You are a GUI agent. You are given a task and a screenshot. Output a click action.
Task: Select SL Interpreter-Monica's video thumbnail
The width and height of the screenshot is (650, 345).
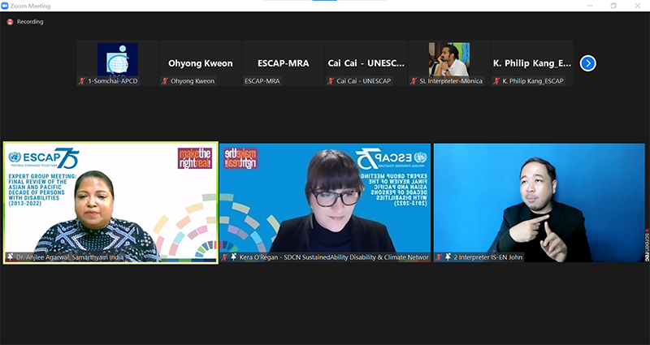(x=449, y=59)
